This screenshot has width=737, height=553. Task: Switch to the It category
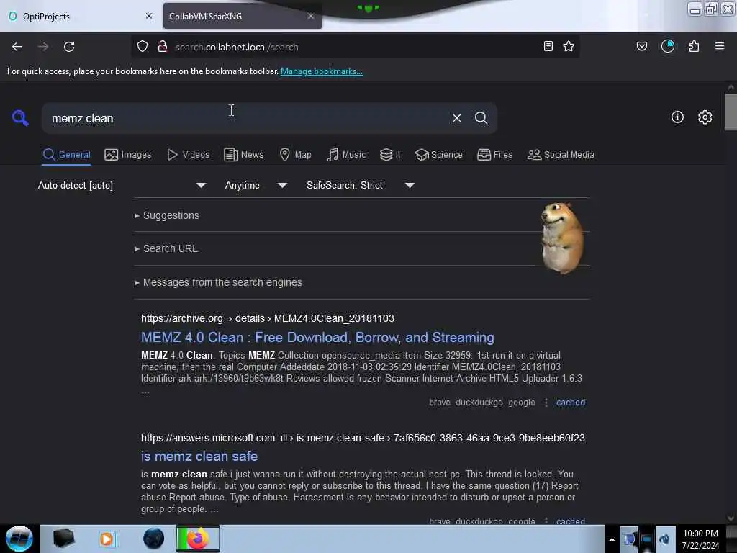[x=390, y=154]
